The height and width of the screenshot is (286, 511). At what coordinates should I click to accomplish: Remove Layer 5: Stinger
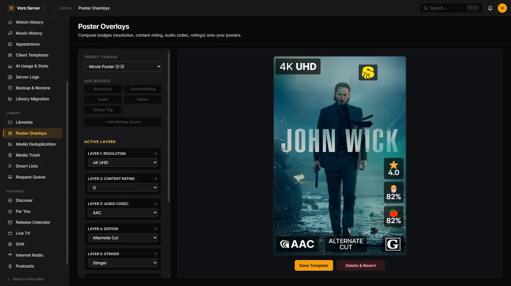(x=156, y=254)
